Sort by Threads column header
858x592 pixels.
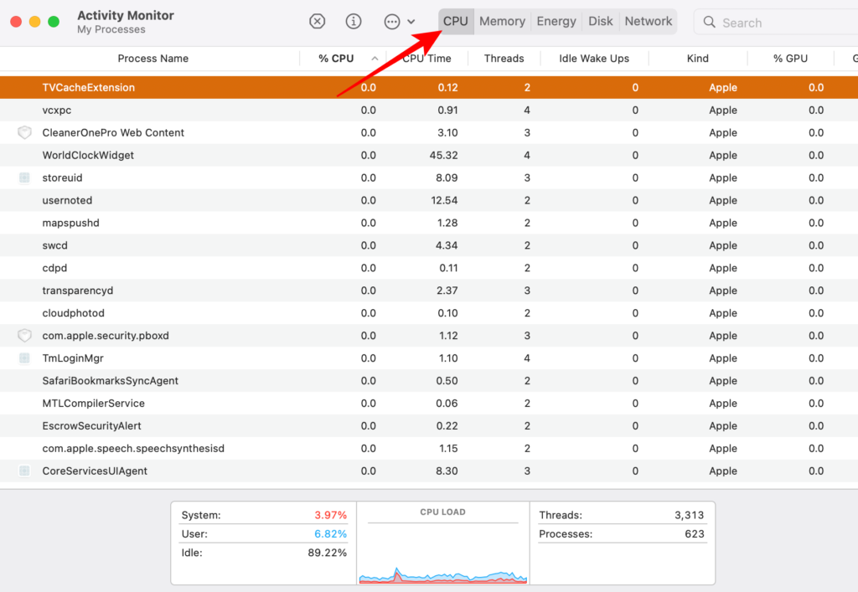tap(504, 59)
